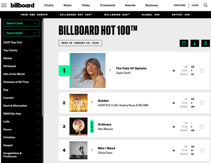This screenshot has width=211, height=163.
Task: Click the search magnifier icon
Action: coord(206,5)
